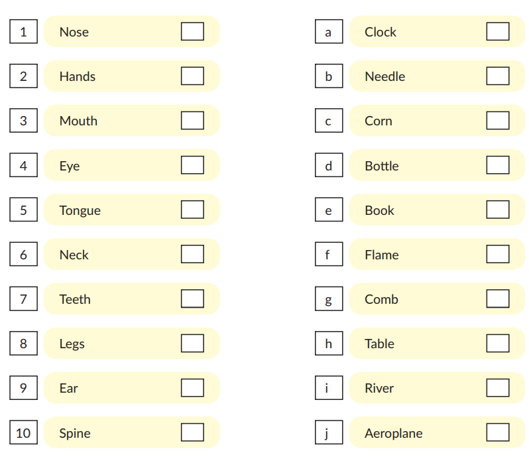Check the Tongue row box

(x=192, y=210)
